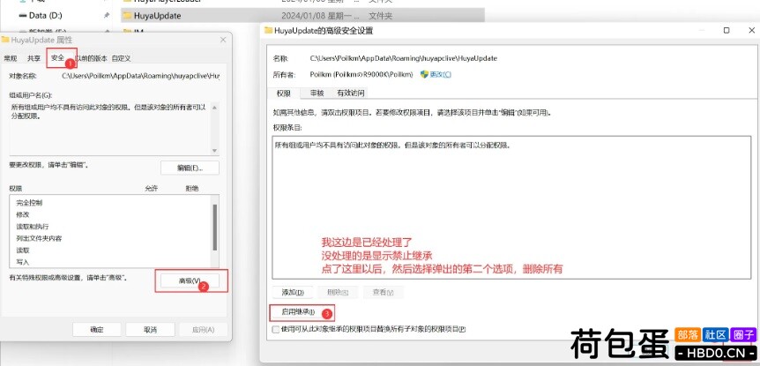Image resolution: width=760 pixels, height=366 pixels.
Task: Select the HuyaUpdate folder row in Explorer
Action: (302, 16)
